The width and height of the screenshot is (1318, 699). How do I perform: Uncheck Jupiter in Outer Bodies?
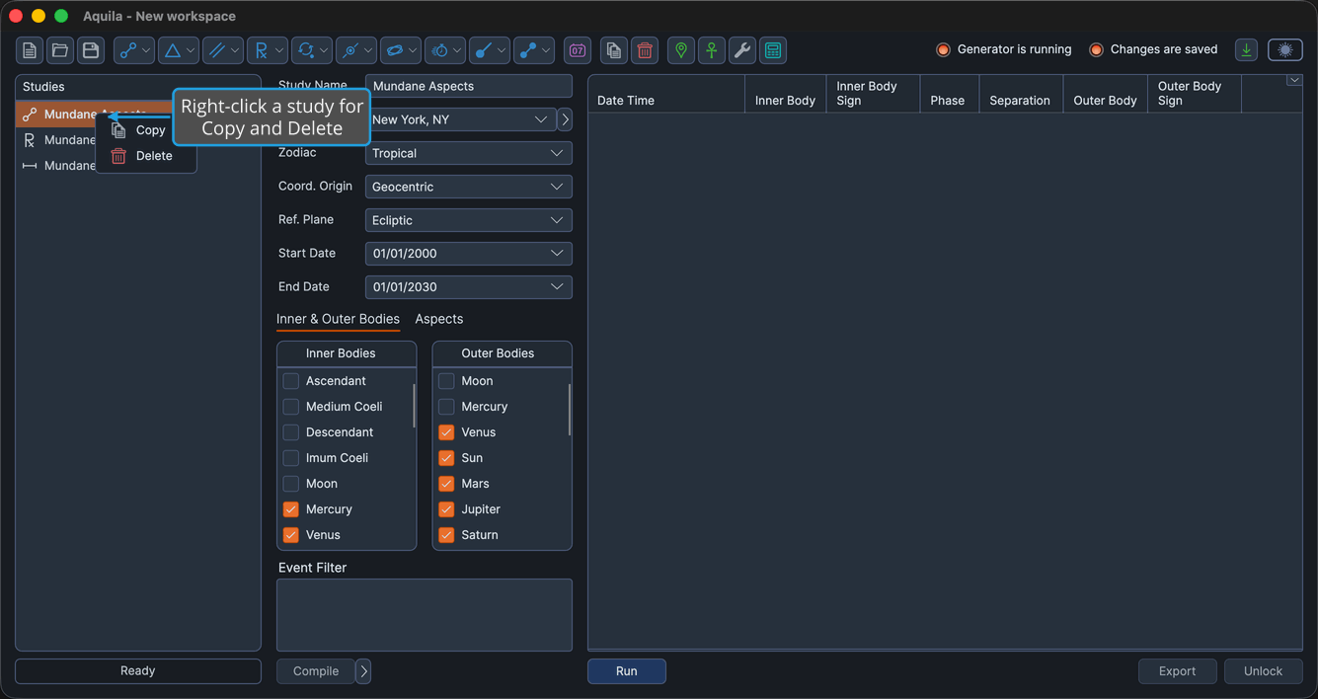click(x=446, y=509)
